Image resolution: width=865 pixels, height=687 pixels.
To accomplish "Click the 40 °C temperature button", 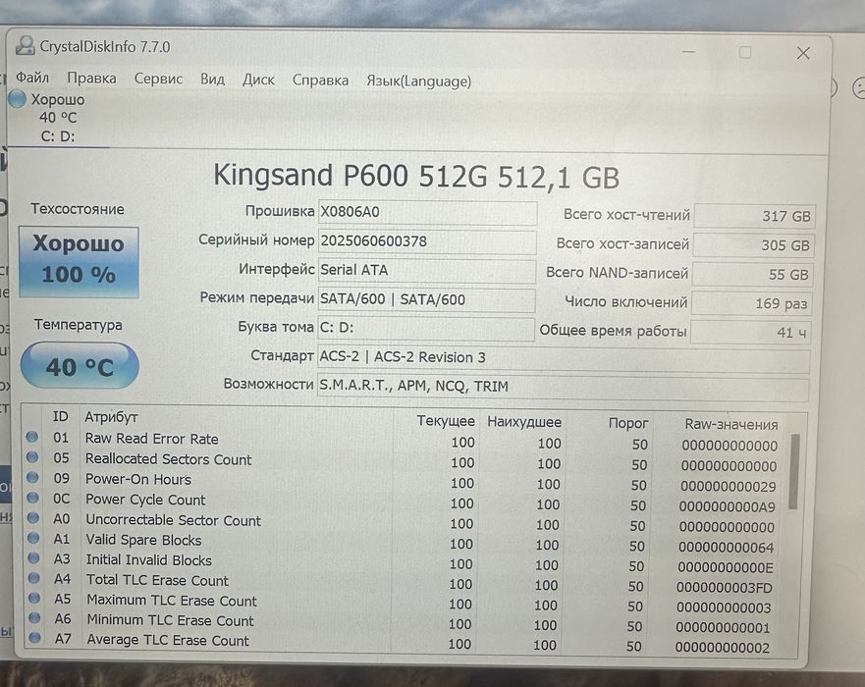I will pyautogui.click(x=80, y=365).
